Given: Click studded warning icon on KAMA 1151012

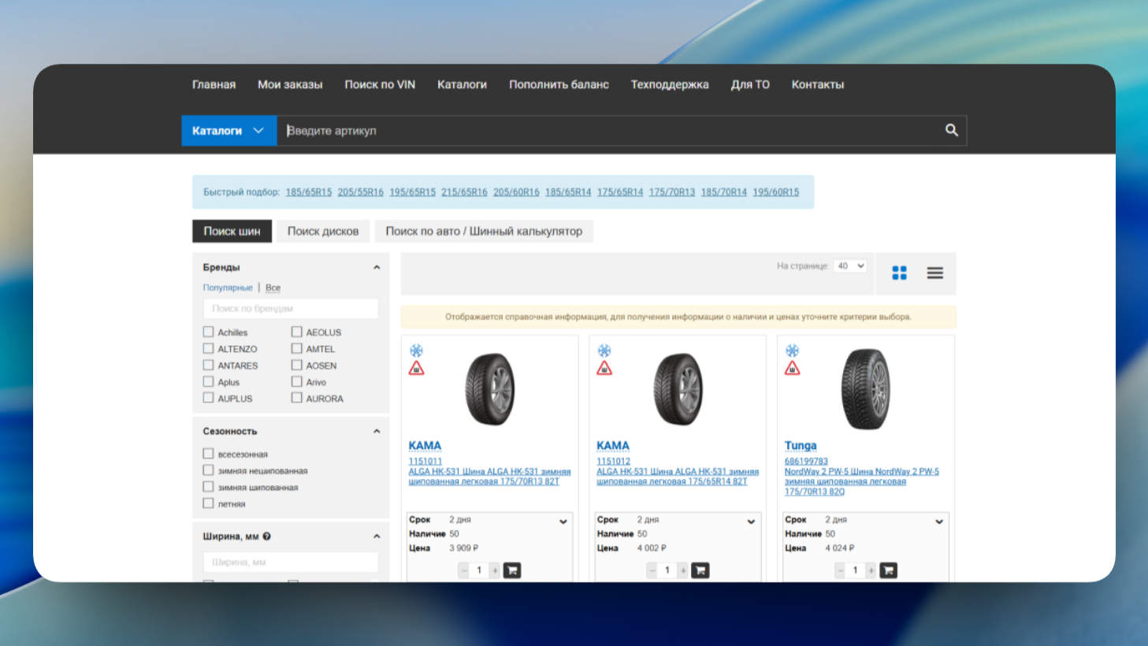Looking at the screenshot, I should 604,369.
